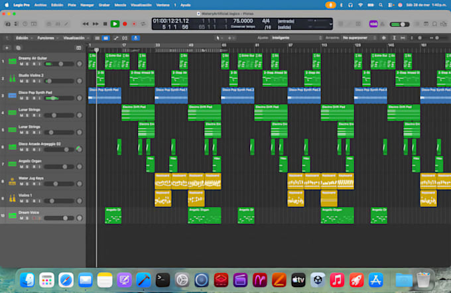Click the vertical auto zoom icon

[x=395, y=38]
